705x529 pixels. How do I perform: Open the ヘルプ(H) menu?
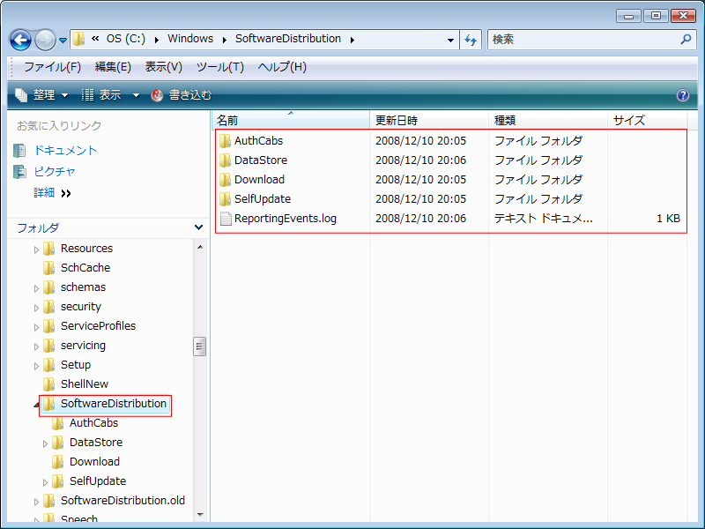tap(282, 67)
